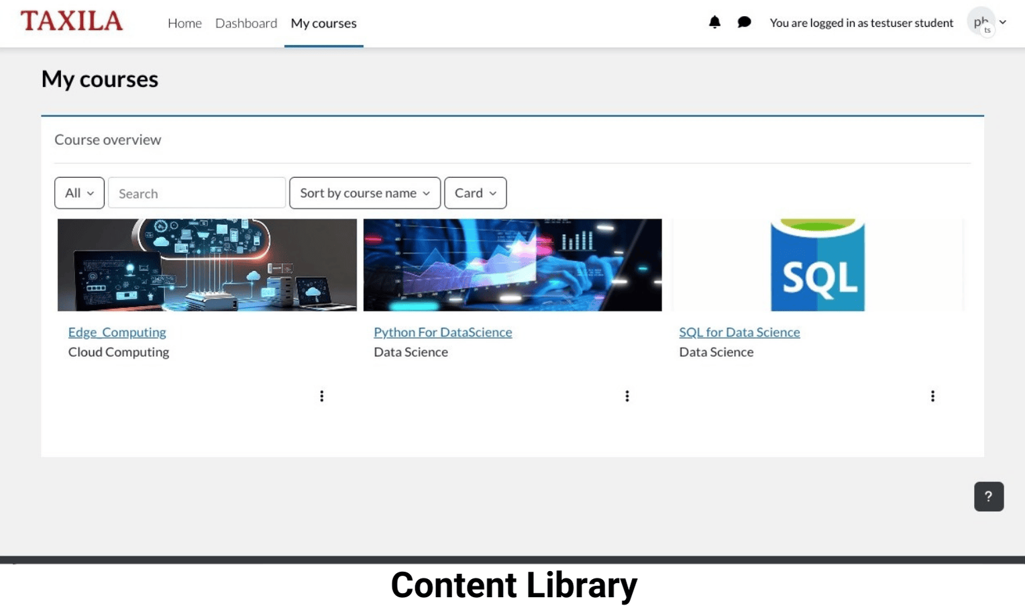
Task: Go to the Home tab
Action: click(184, 23)
